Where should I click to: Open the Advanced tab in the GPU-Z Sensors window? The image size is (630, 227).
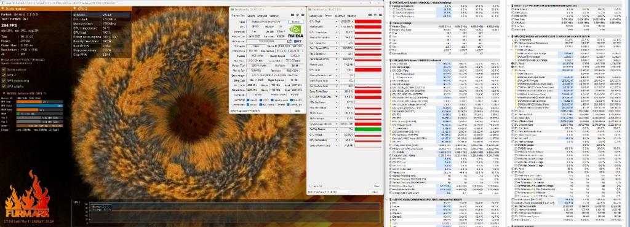340,16
